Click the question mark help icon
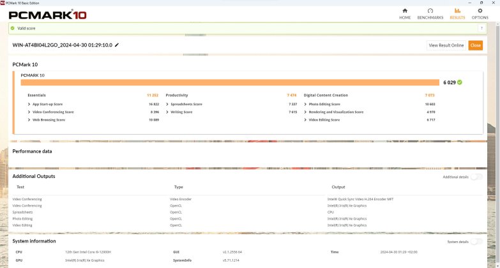Image resolution: width=500 pixels, height=268 pixels. point(481,28)
